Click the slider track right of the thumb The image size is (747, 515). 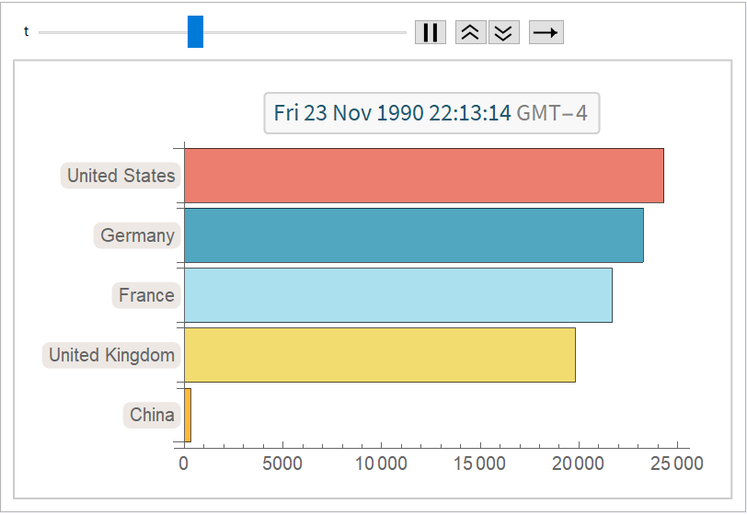(x=304, y=32)
